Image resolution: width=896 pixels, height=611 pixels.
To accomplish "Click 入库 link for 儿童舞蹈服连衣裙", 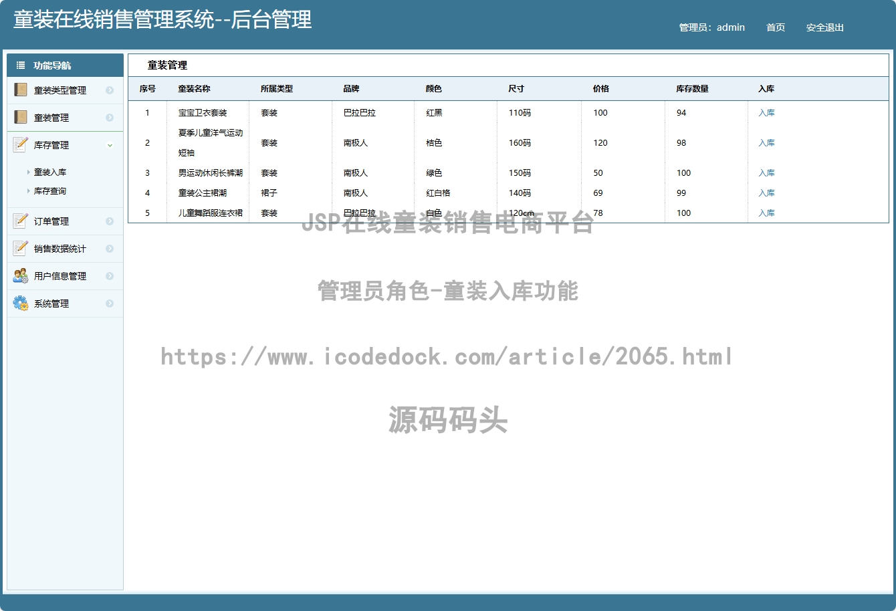I will [x=766, y=213].
